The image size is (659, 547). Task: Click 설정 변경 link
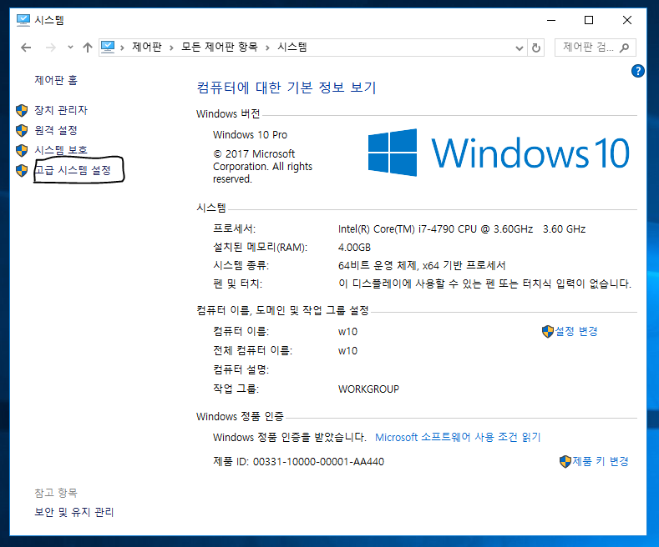pos(576,331)
